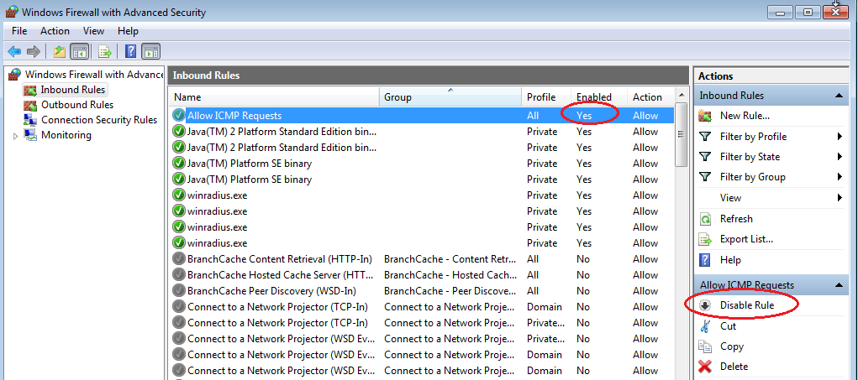Select the Allow ICMP Requests rule row
This screenshot has height=380, width=858.
[421, 116]
